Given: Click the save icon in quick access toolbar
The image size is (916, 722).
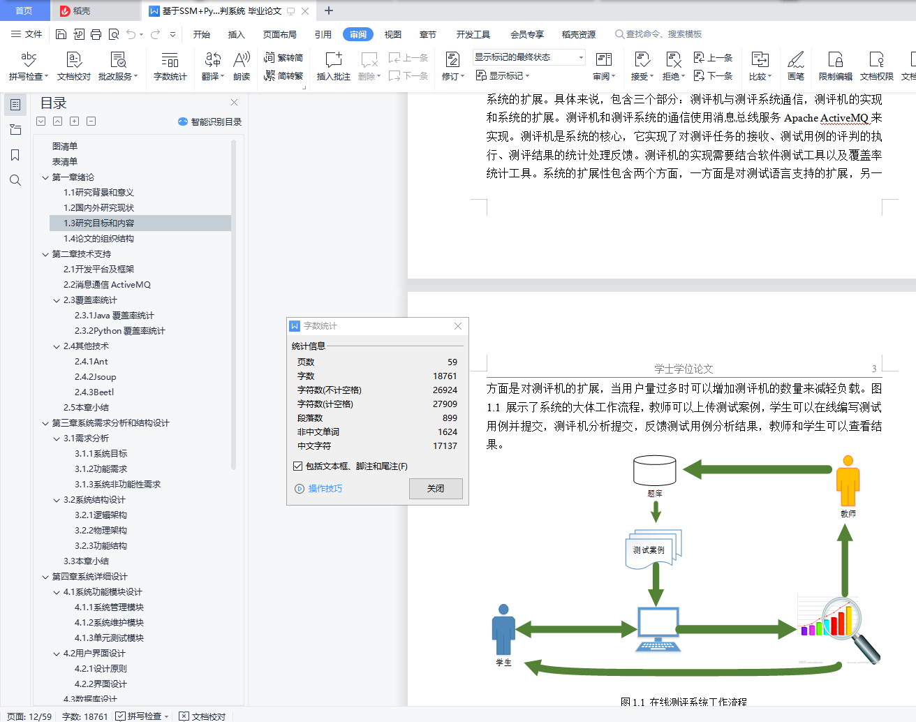Looking at the screenshot, I should point(61,34).
